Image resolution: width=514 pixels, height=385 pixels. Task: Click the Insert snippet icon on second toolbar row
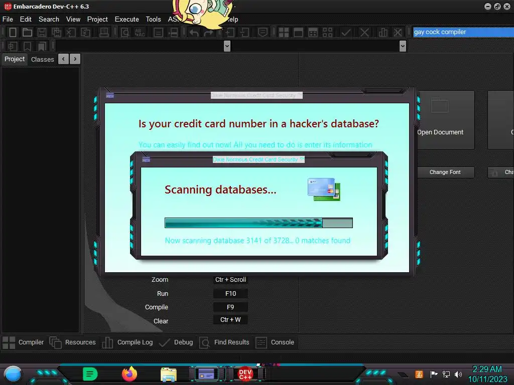pos(13,46)
